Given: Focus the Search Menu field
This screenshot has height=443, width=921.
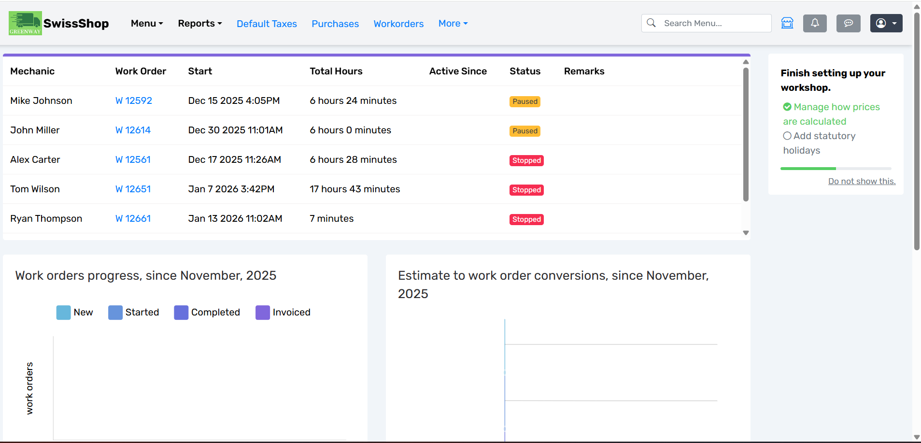Looking at the screenshot, I should pos(707,23).
